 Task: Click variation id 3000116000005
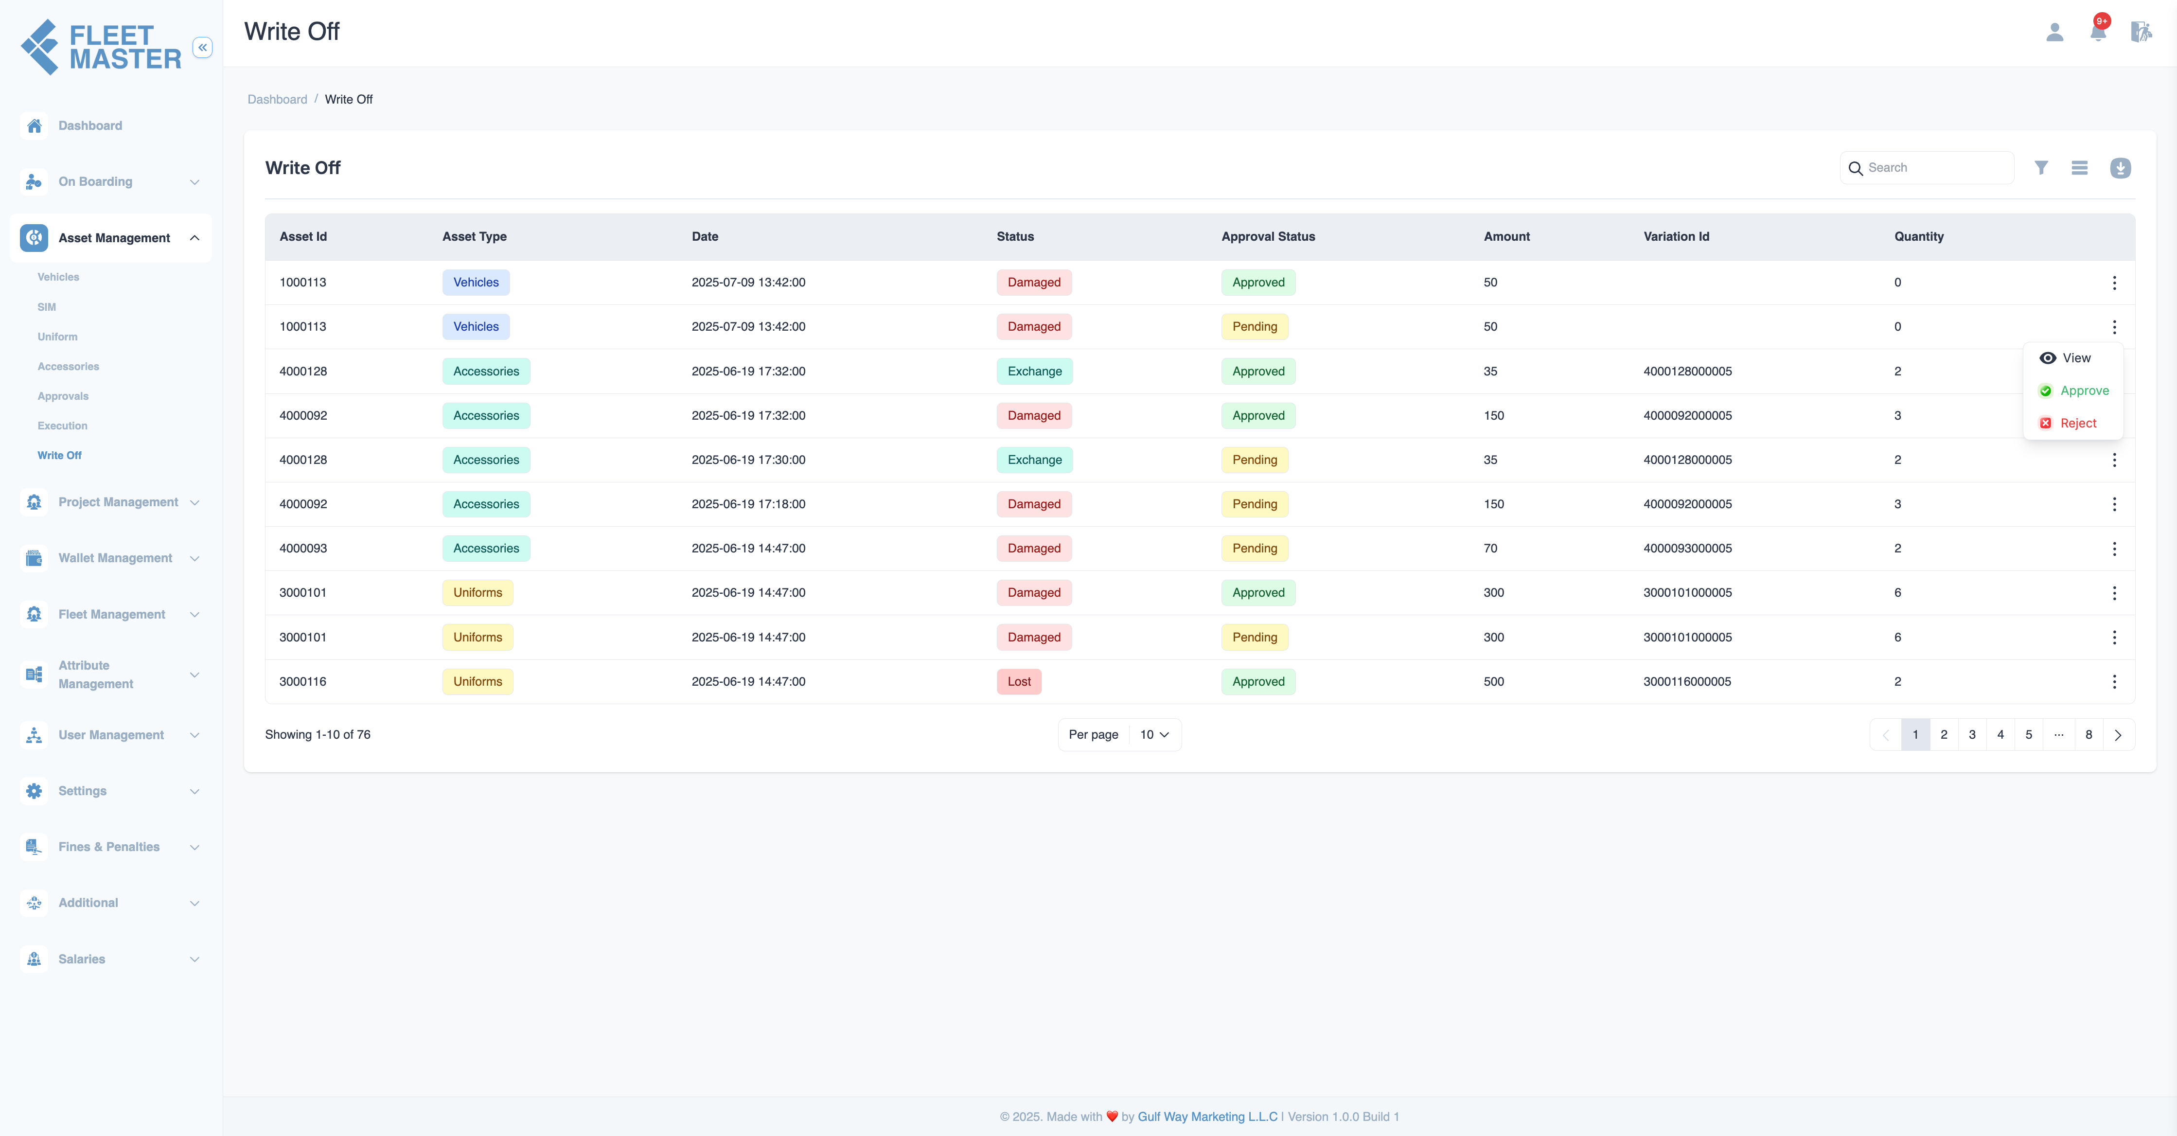tap(1687, 681)
